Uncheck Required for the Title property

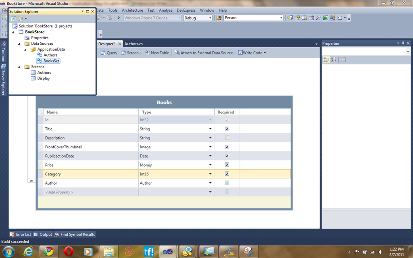pos(227,129)
